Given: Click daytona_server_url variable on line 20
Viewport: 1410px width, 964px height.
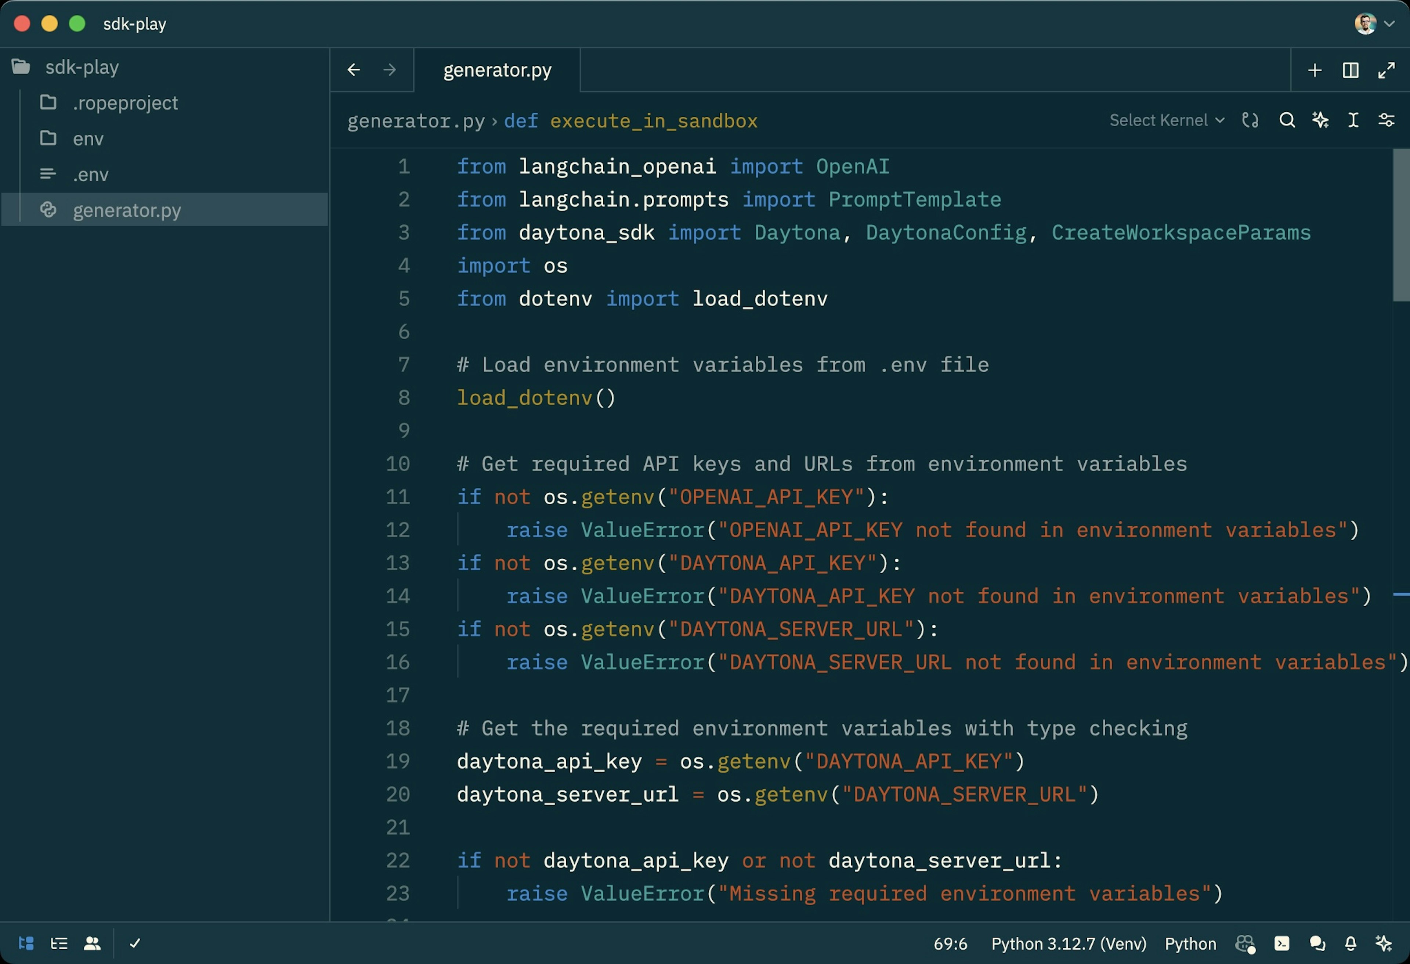Looking at the screenshot, I should coord(568,794).
